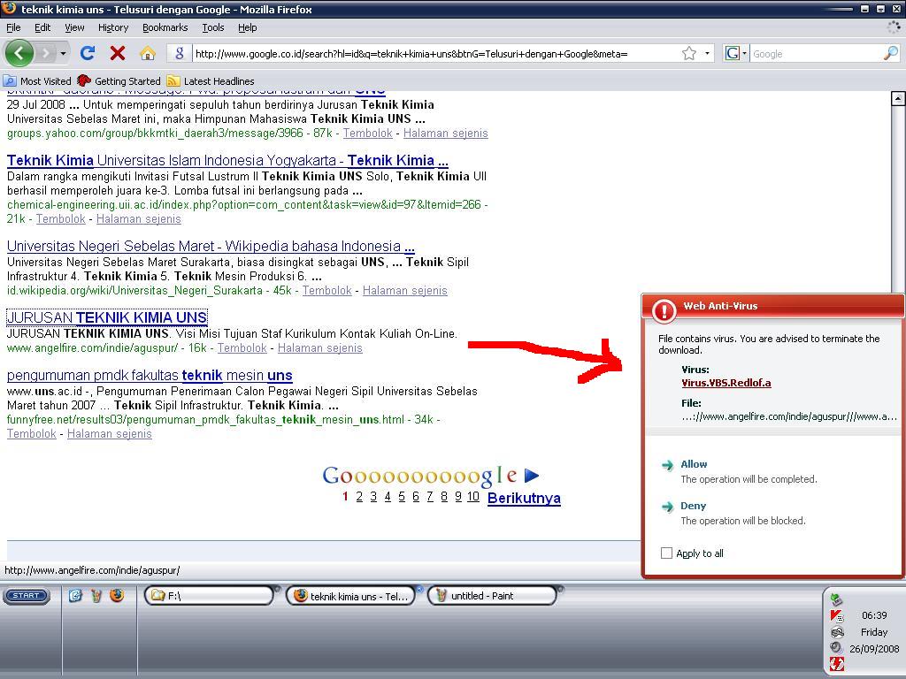The width and height of the screenshot is (906, 679).
Task: Open the address bar history dropdown
Action: pyautogui.click(x=707, y=54)
